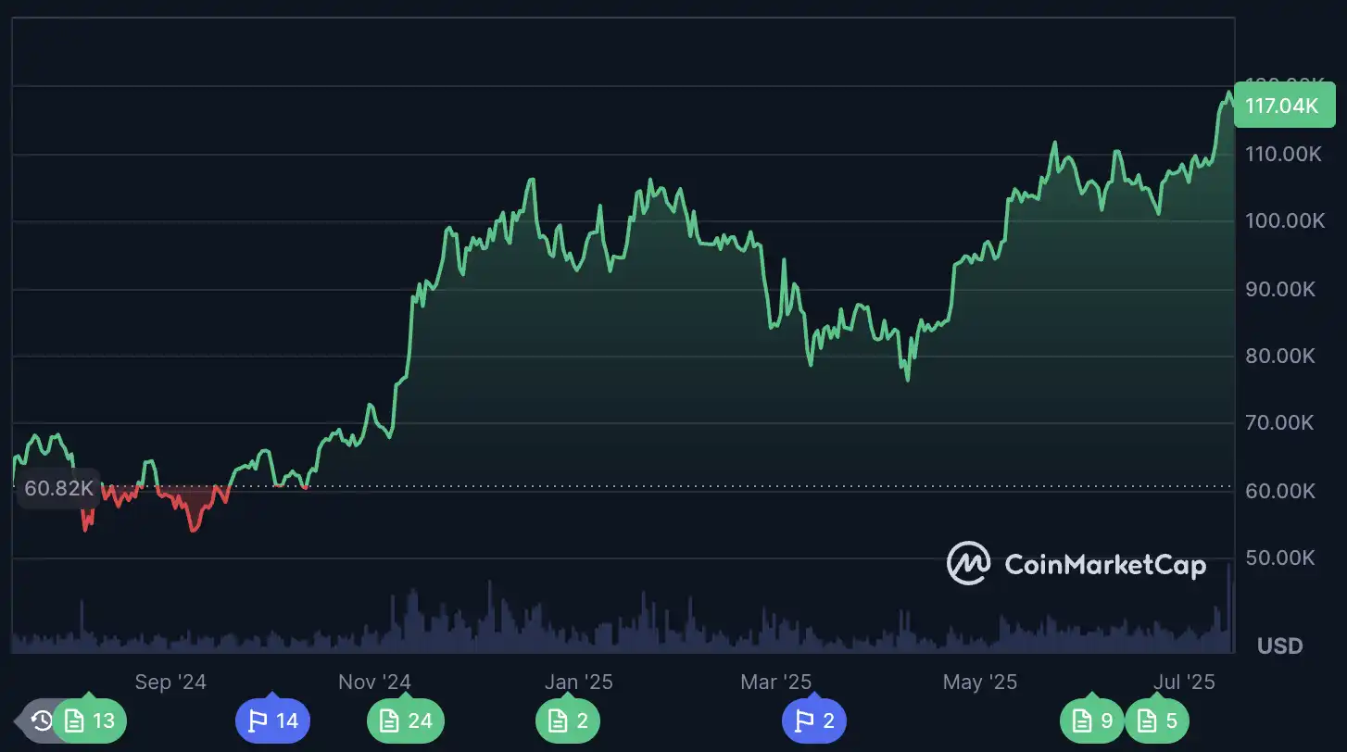The image size is (1347, 752).
Task: Click the Jan '25 date label
Action: [579, 683]
